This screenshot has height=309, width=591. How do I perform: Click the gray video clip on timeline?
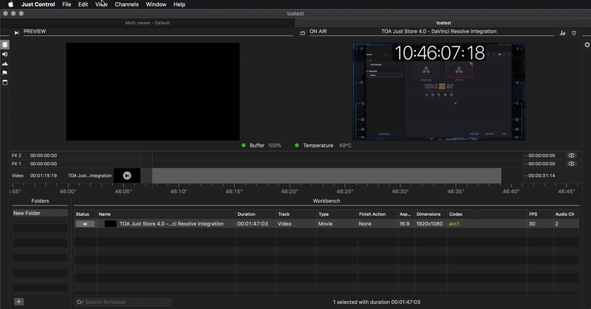[x=327, y=176]
